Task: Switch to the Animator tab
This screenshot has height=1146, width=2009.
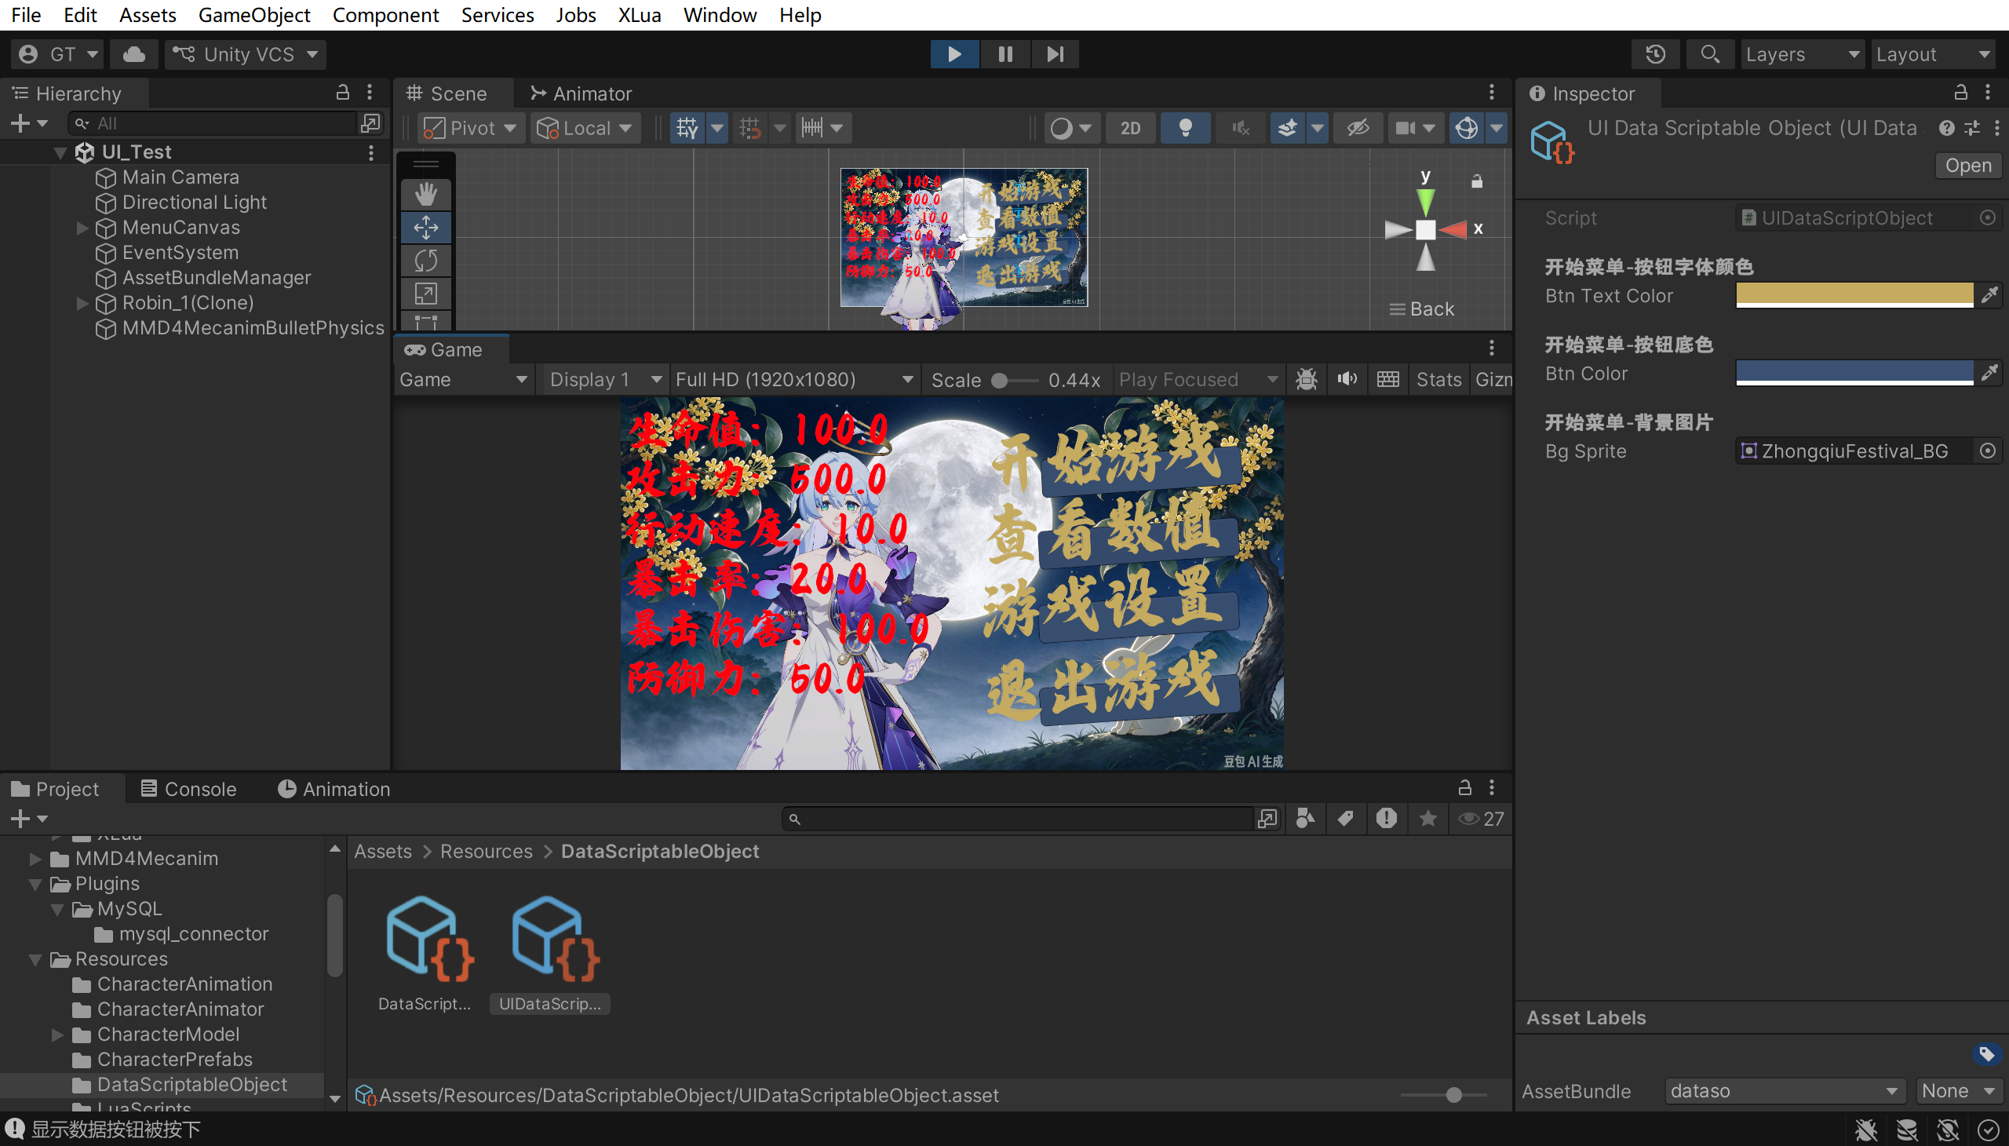Action: point(582,93)
